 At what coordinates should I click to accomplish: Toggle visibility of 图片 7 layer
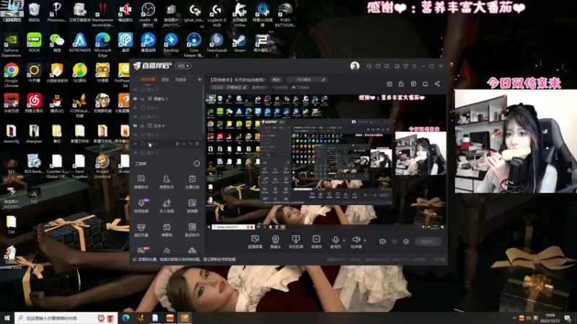135,89
